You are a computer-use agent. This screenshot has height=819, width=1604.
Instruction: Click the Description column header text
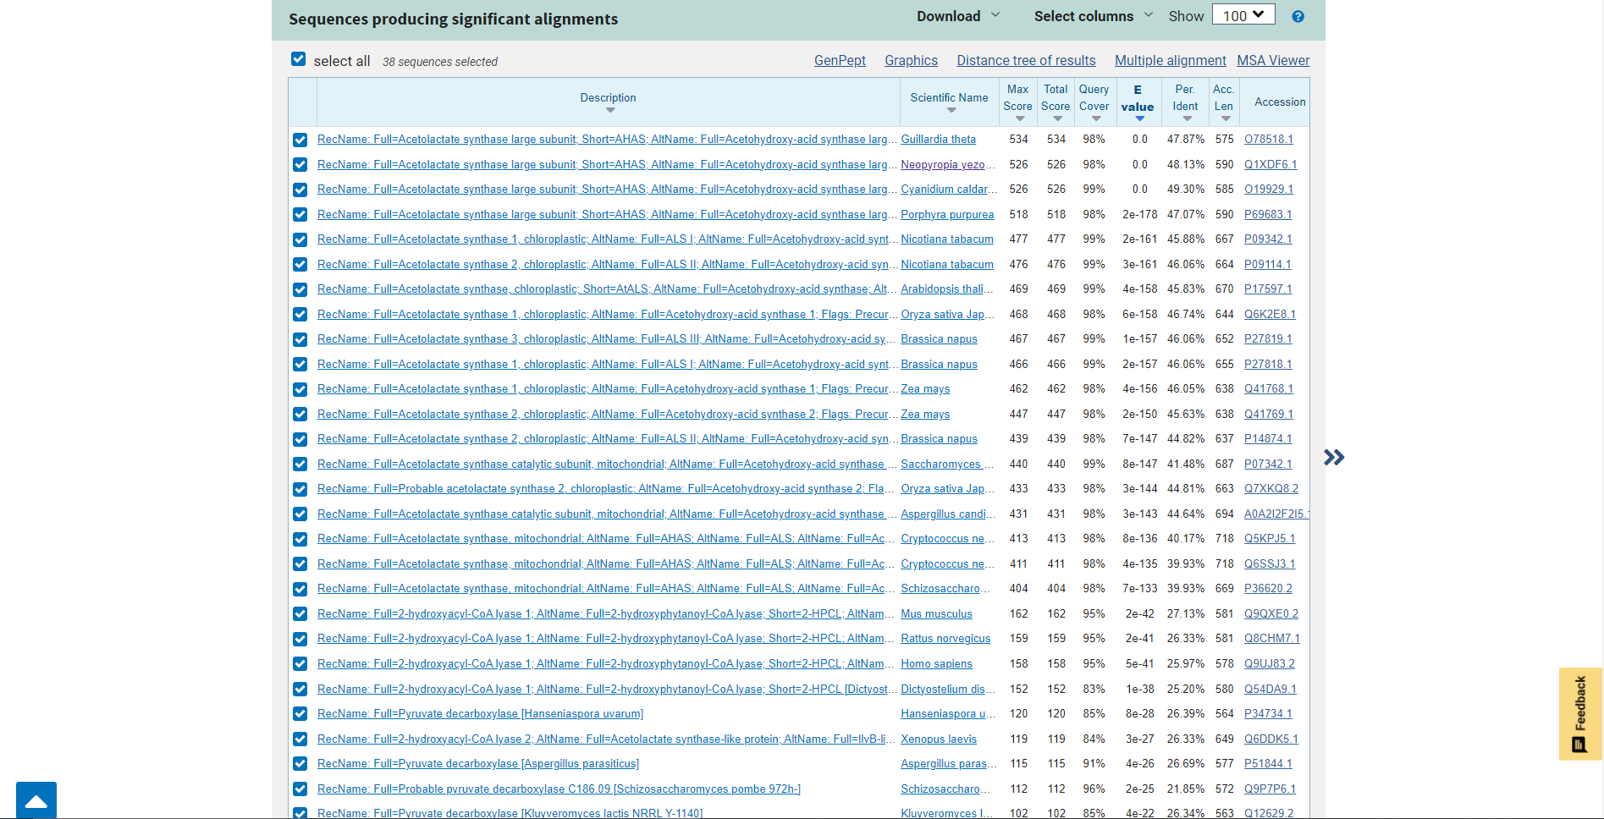click(608, 98)
